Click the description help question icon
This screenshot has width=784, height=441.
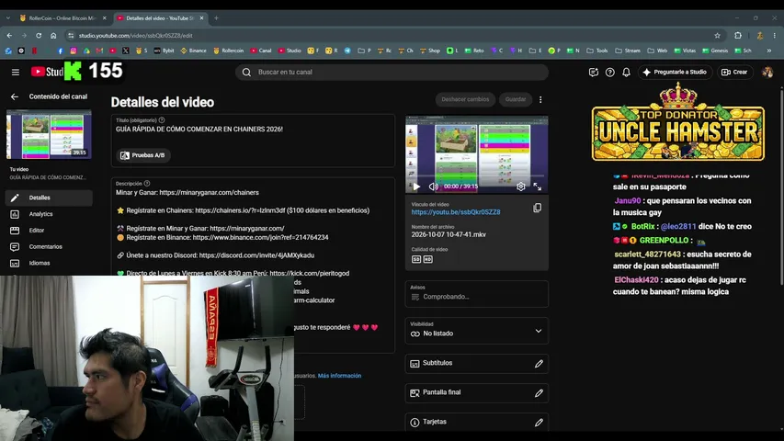pos(147,184)
